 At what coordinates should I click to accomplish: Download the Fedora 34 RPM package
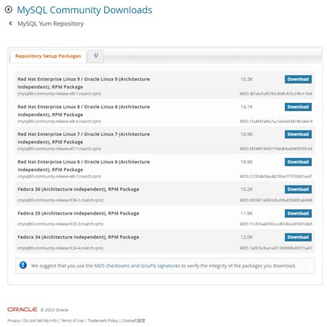coord(298,237)
